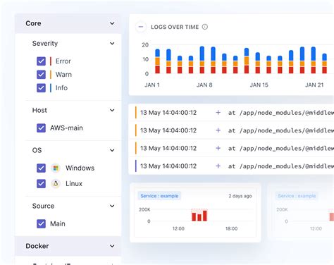334x265 pixels.
Task: Click the blue Info color marker
Action: [51, 88]
